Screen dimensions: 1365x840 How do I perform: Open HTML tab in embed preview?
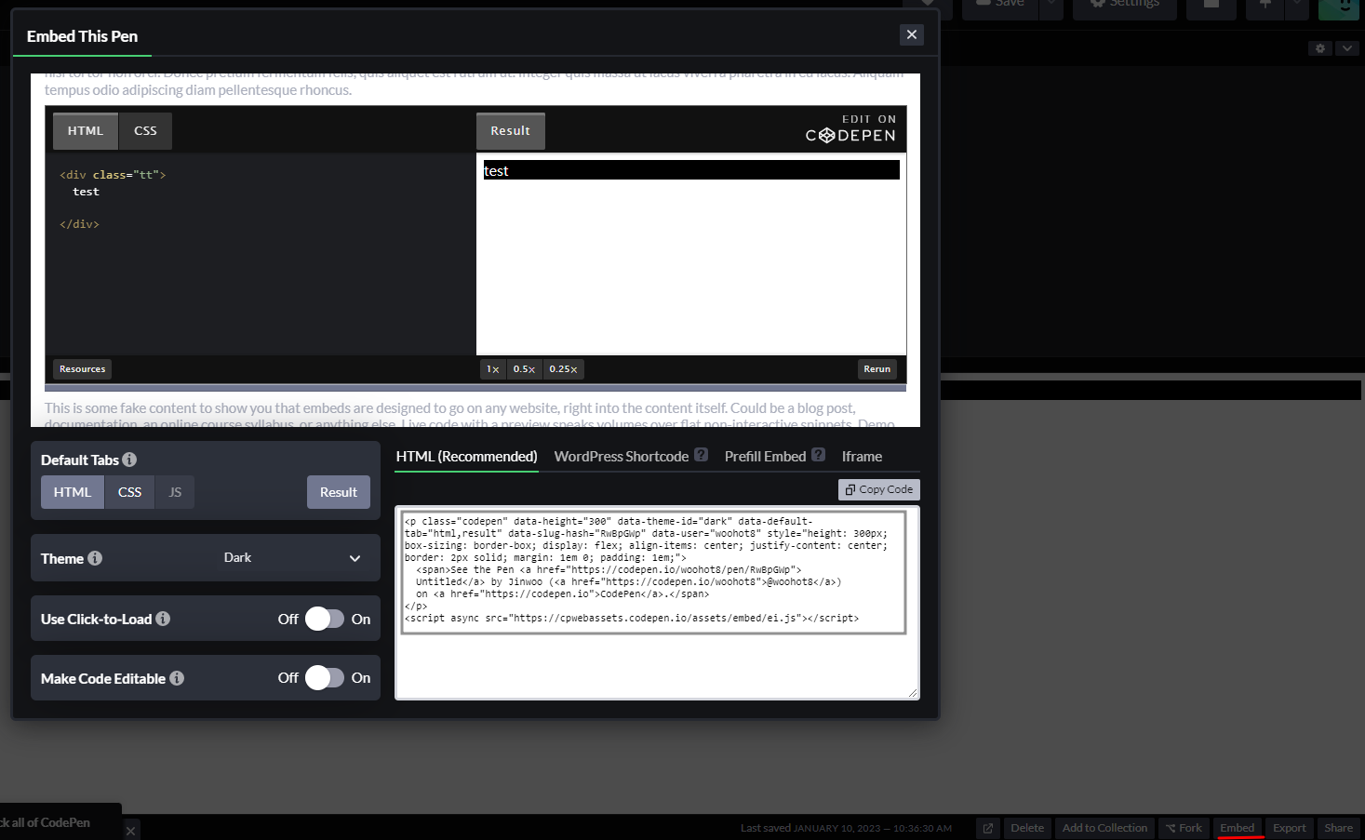(x=86, y=131)
